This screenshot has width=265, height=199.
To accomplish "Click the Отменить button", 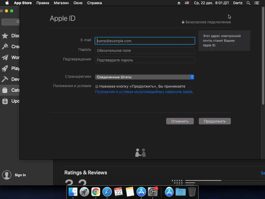I will click(180, 121).
